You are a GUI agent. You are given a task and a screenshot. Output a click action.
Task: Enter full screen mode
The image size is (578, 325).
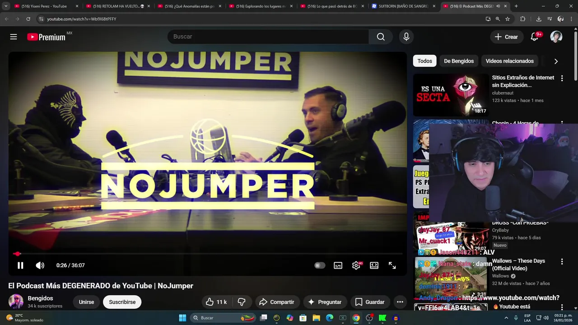[x=392, y=265]
